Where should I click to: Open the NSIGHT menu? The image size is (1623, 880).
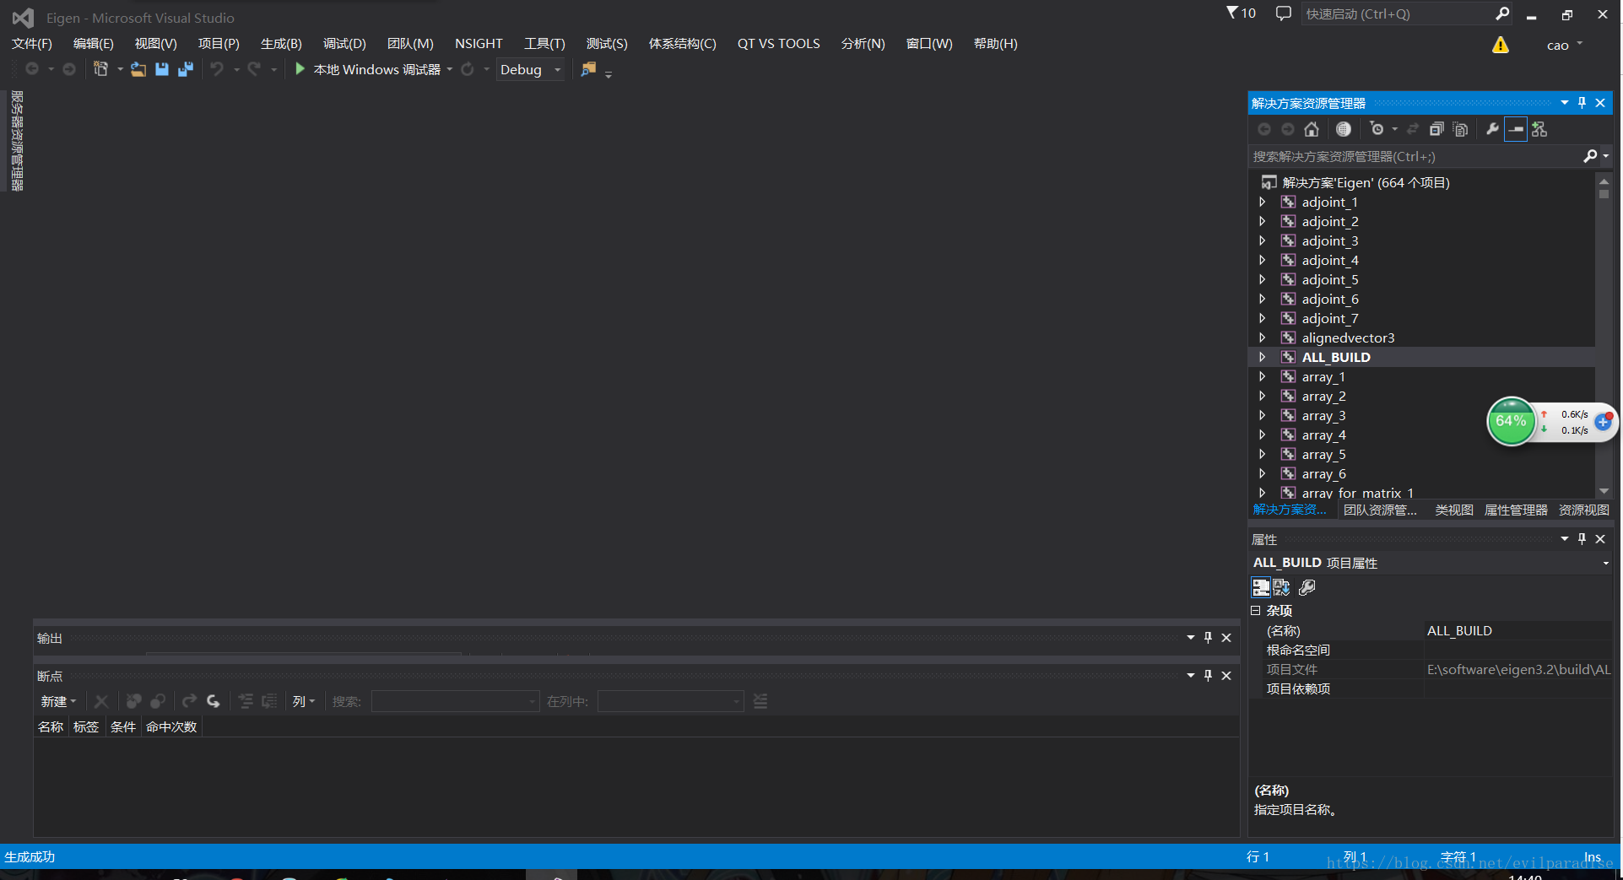click(x=479, y=44)
